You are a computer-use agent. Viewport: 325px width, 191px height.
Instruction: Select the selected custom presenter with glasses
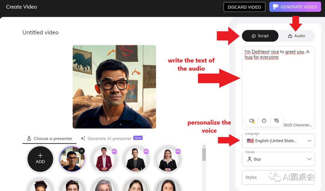72,159
